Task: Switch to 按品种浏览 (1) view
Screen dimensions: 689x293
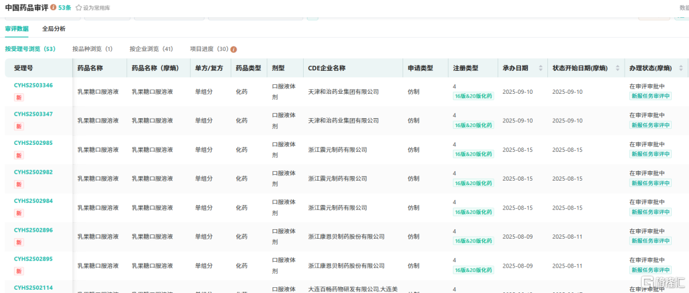Action: (92, 49)
